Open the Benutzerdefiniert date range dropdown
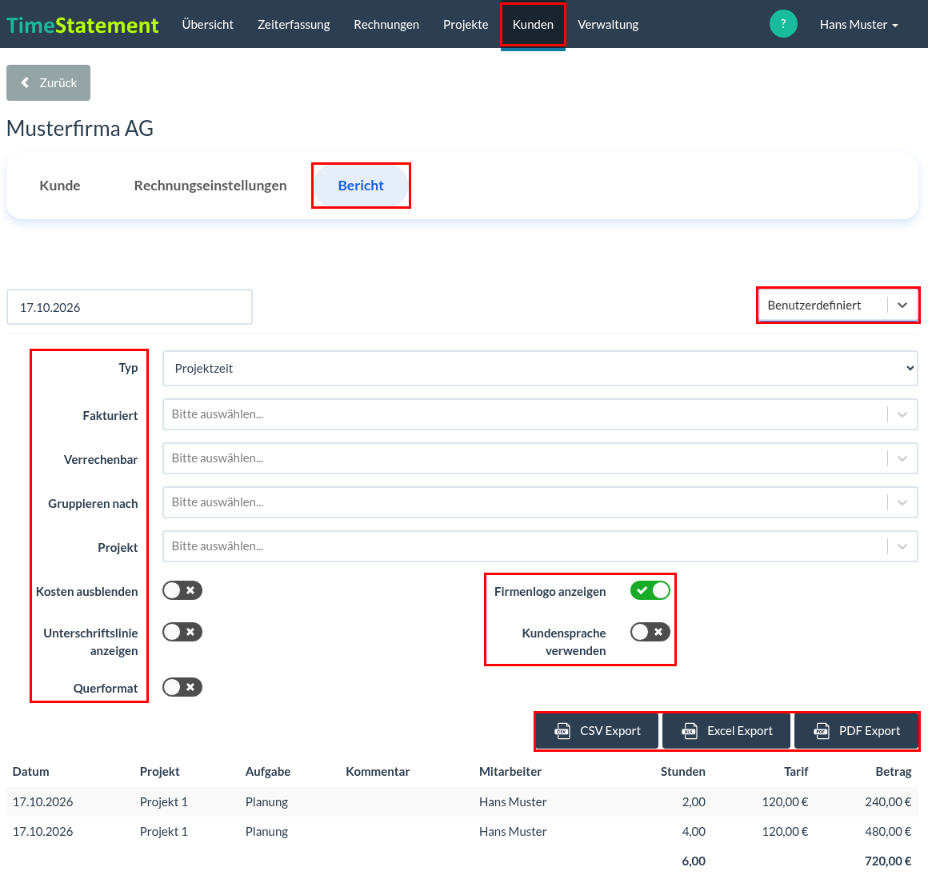Viewport: 928px width, 883px height. pyautogui.click(x=838, y=306)
